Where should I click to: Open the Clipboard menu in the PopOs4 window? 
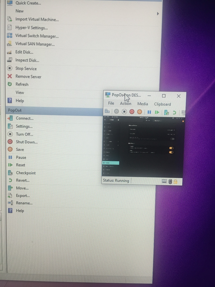click(162, 104)
